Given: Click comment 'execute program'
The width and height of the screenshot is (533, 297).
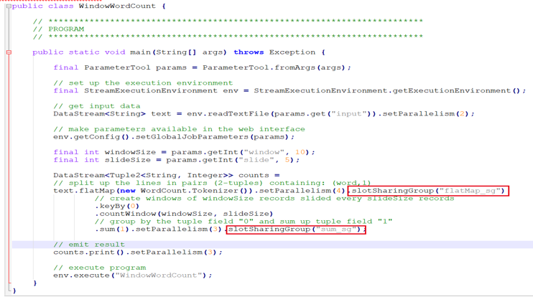Looking at the screenshot, I should (x=99, y=268).
